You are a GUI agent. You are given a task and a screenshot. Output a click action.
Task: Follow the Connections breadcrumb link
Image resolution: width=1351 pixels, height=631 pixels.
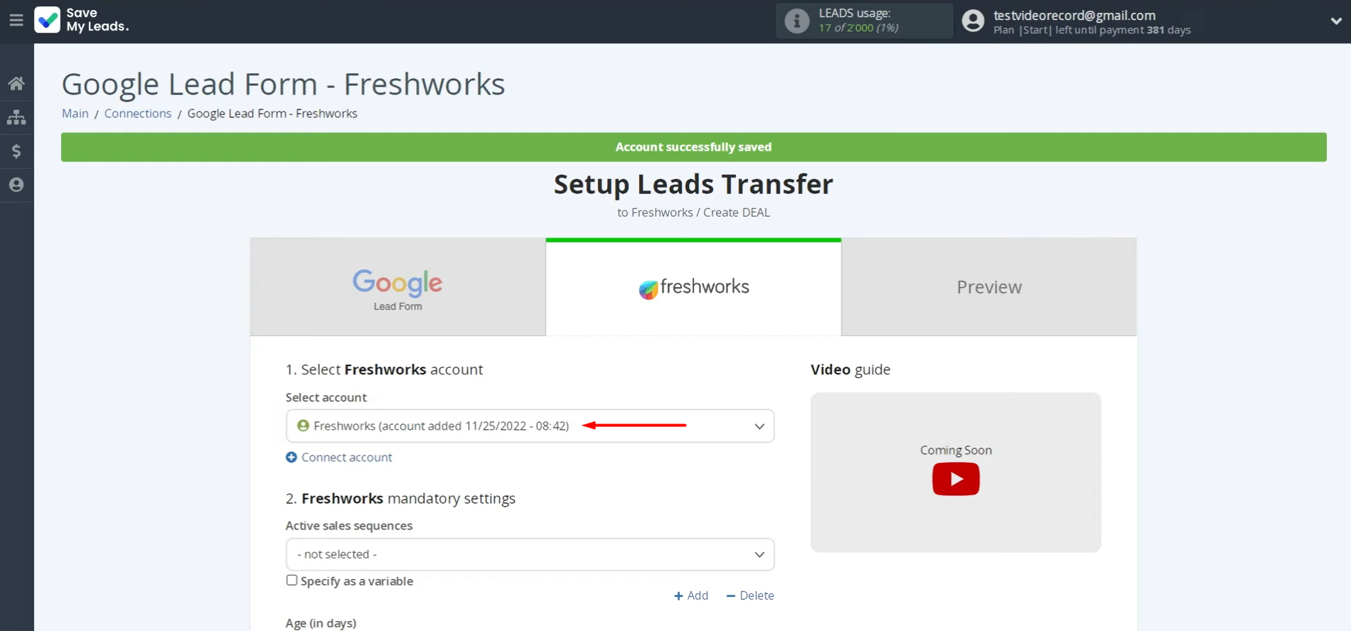(x=138, y=114)
